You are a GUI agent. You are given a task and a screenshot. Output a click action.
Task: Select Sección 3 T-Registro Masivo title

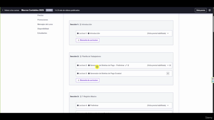click(89, 96)
